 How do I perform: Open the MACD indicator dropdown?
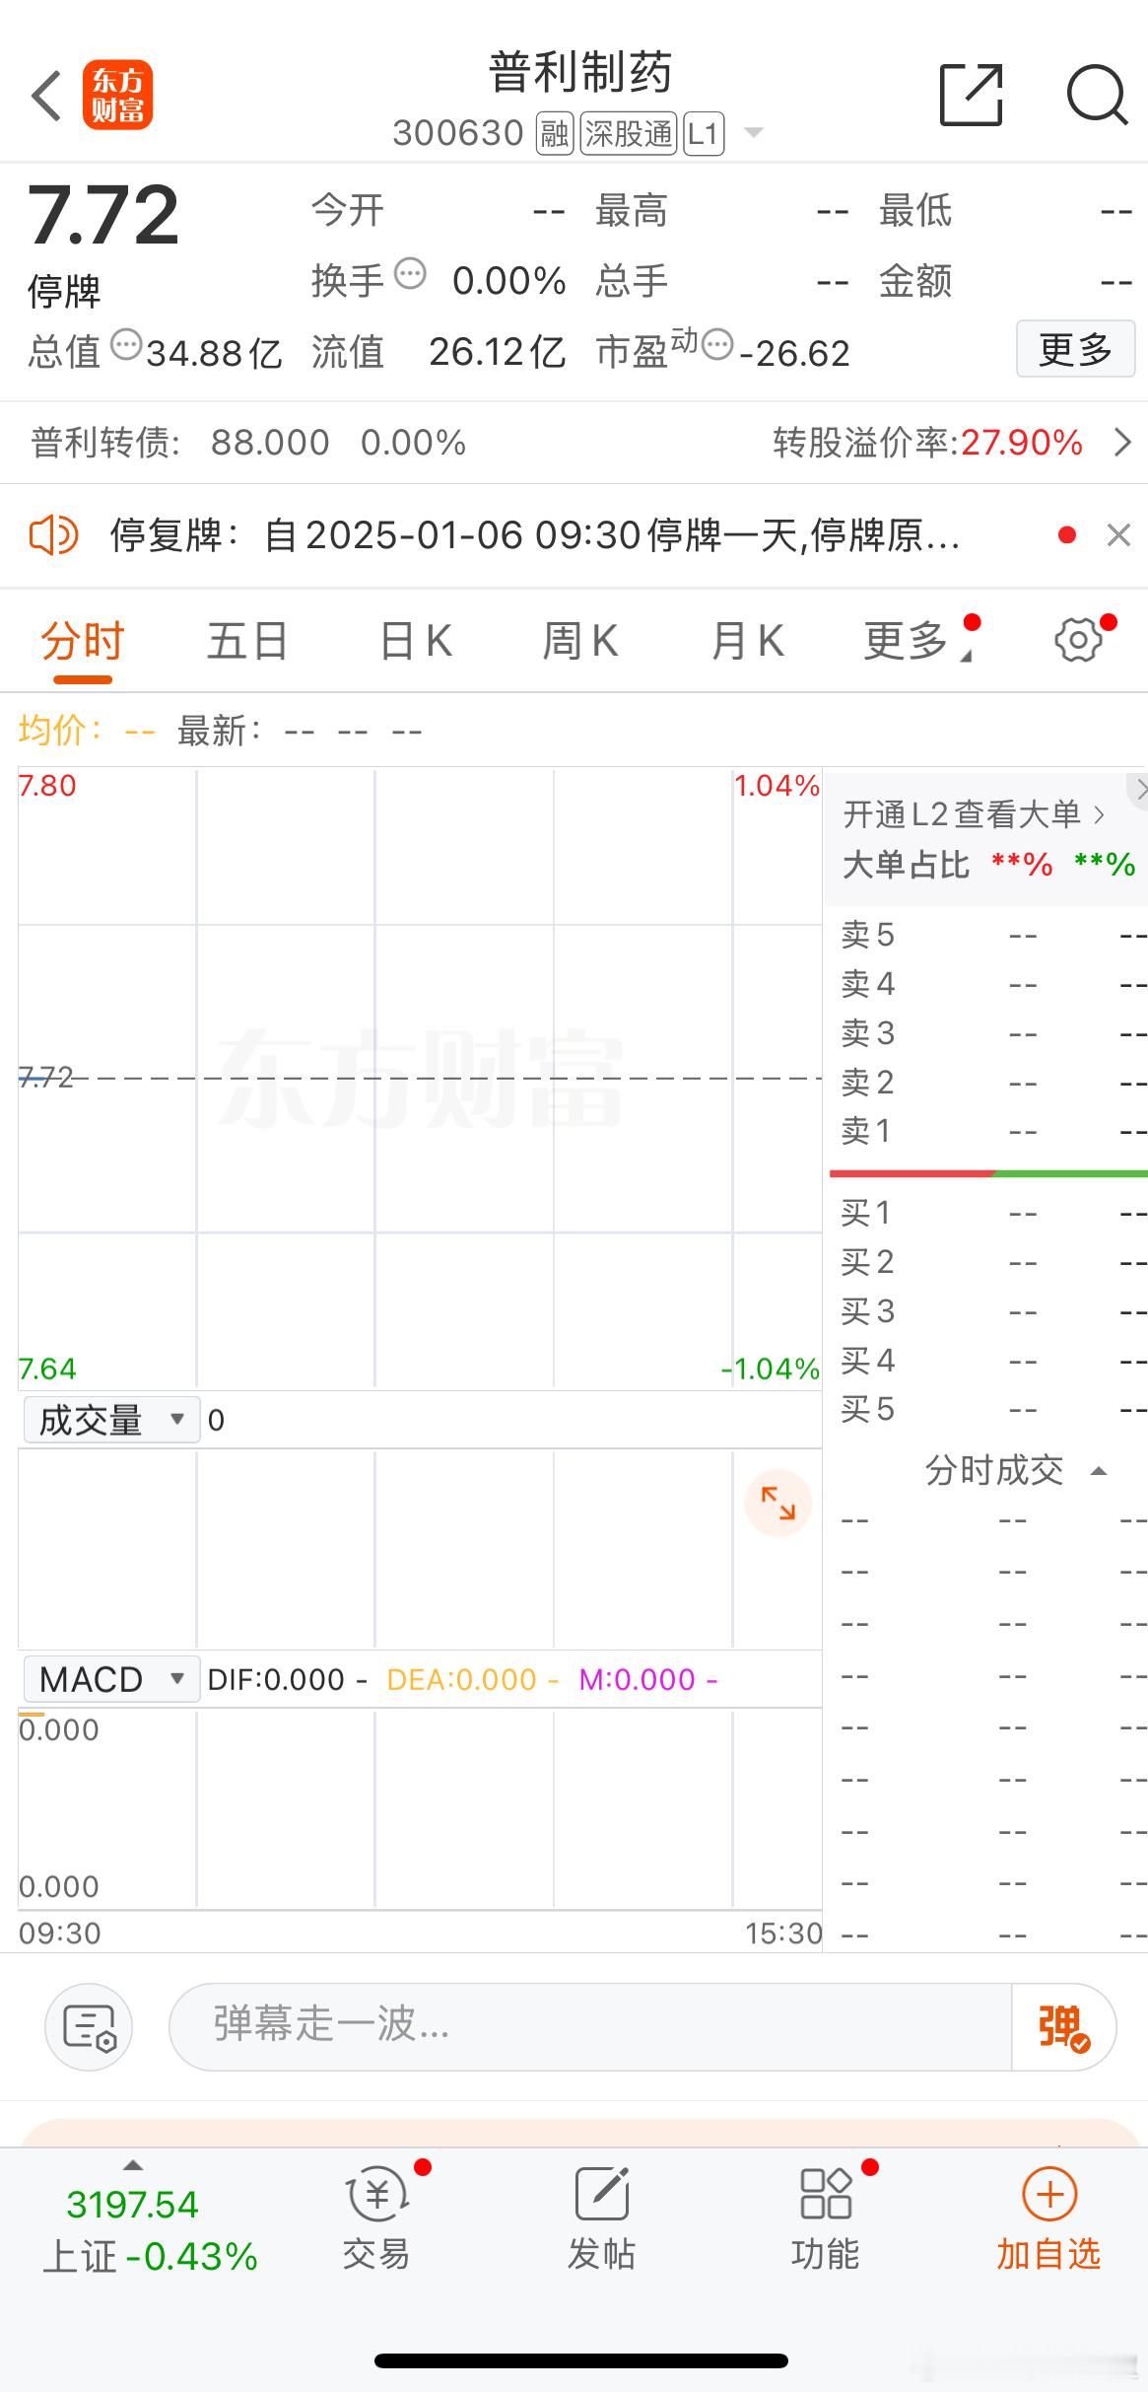[x=111, y=1679]
